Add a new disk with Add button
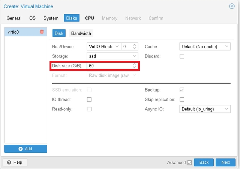 tap(25, 149)
